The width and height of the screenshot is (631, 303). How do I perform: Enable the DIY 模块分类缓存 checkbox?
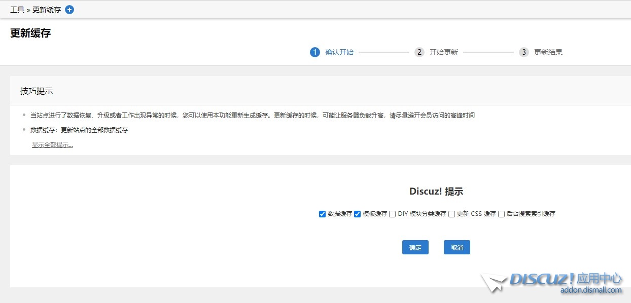click(x=392, y=214)
